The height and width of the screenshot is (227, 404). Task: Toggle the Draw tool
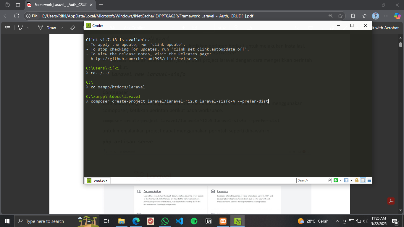tap(47, 28)
